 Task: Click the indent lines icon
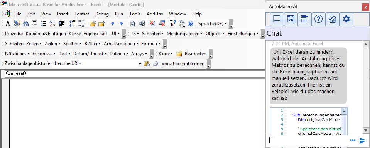point(61,24)
